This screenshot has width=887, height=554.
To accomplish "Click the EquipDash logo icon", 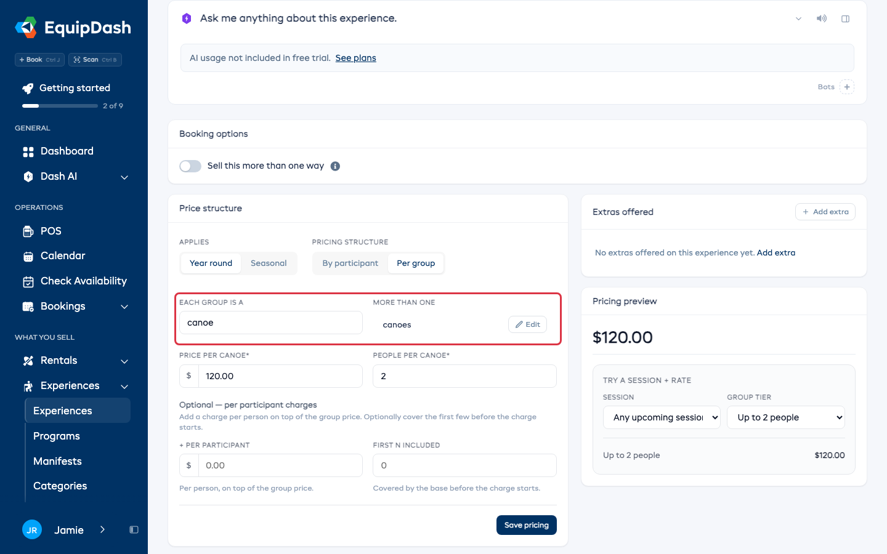I will (x=26, y=28).
